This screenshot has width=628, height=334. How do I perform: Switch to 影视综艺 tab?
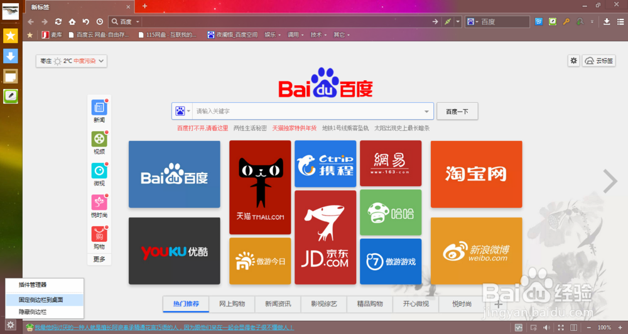(324, 304)
